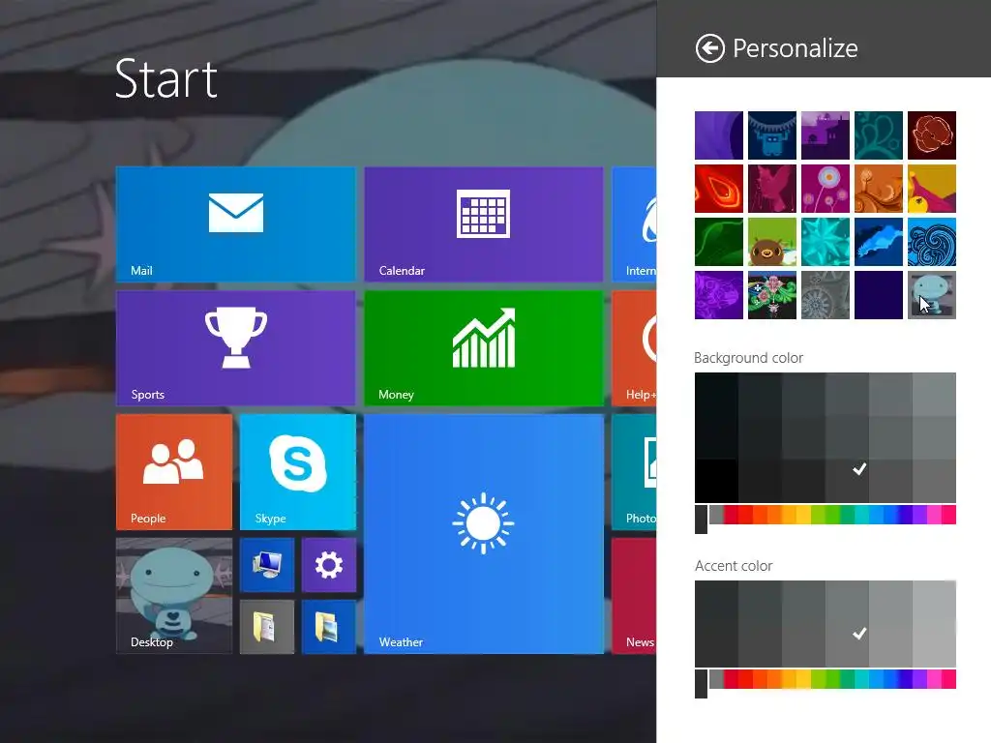991x743 pixels.
Task: Launch the Sports tile with trophy
Action: [236, 347]
